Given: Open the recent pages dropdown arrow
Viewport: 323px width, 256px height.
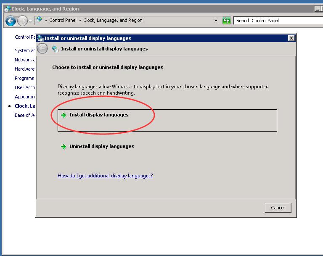Looking at the screenshot, I should (x=30, y=21).
